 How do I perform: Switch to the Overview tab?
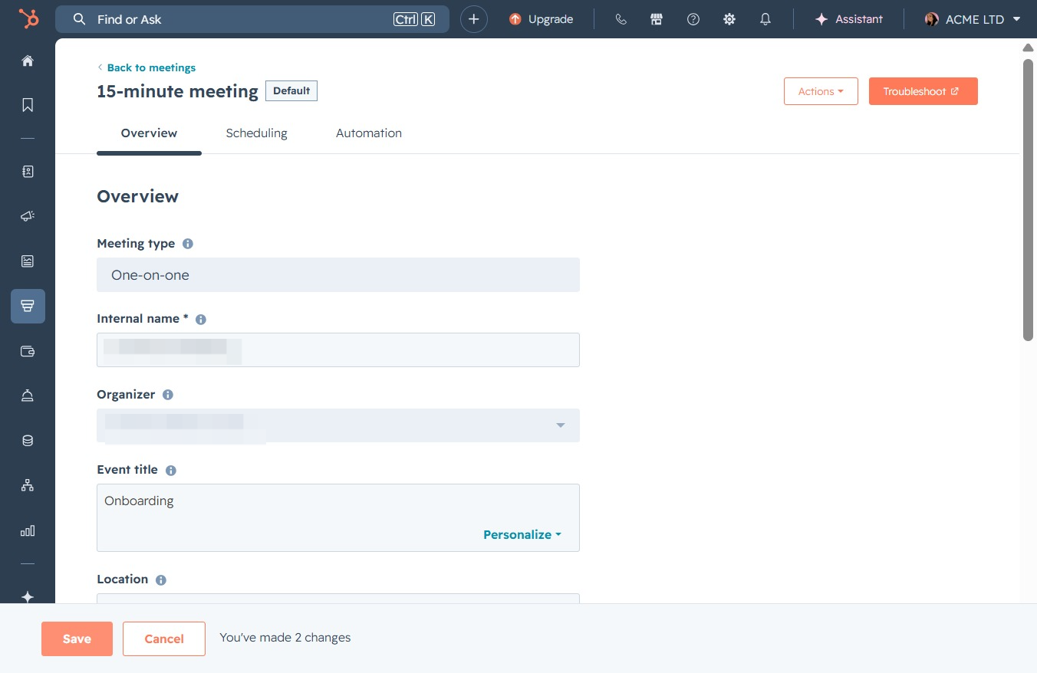tap(149, 133)
